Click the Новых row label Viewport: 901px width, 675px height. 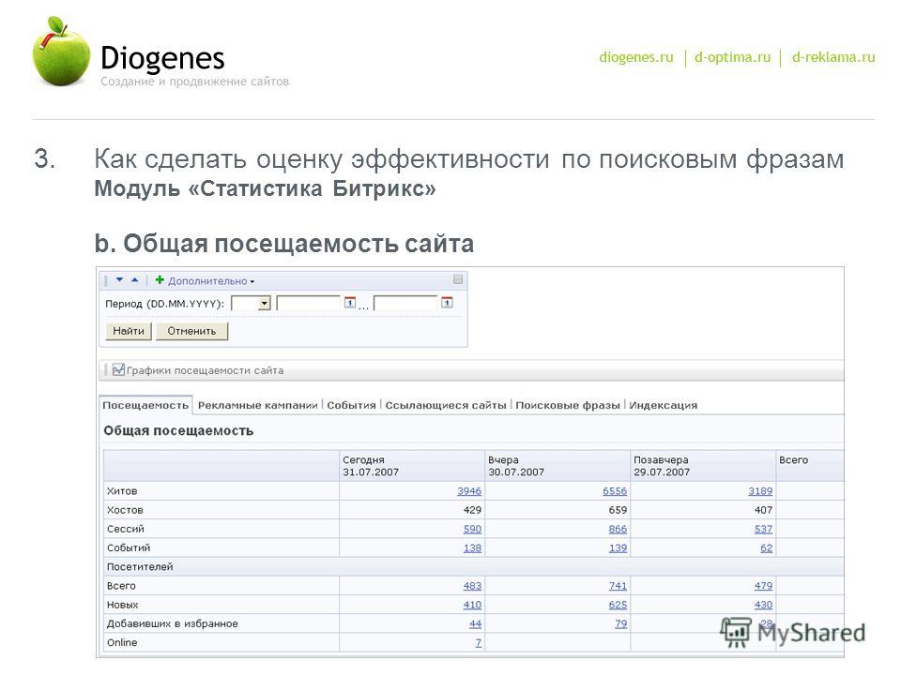tap(122, 605)
